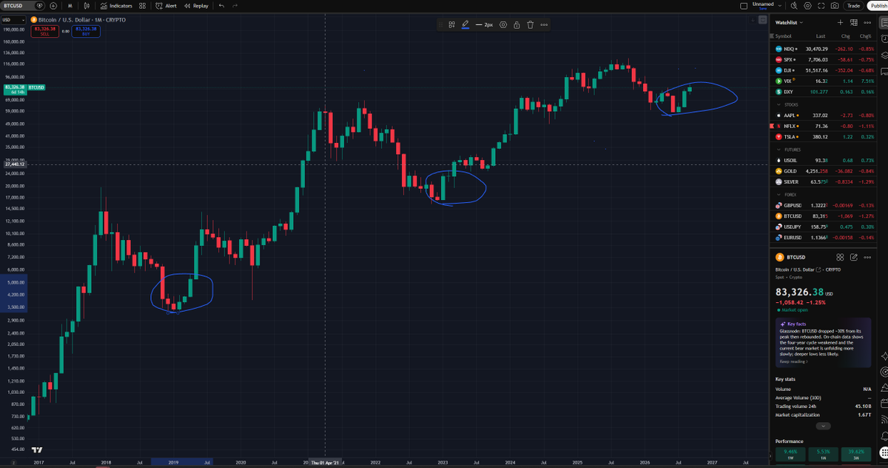Image resolution: width=888 pixels, height=468 pixels.
Task: Click the Publish button
Action: [877, 5]
